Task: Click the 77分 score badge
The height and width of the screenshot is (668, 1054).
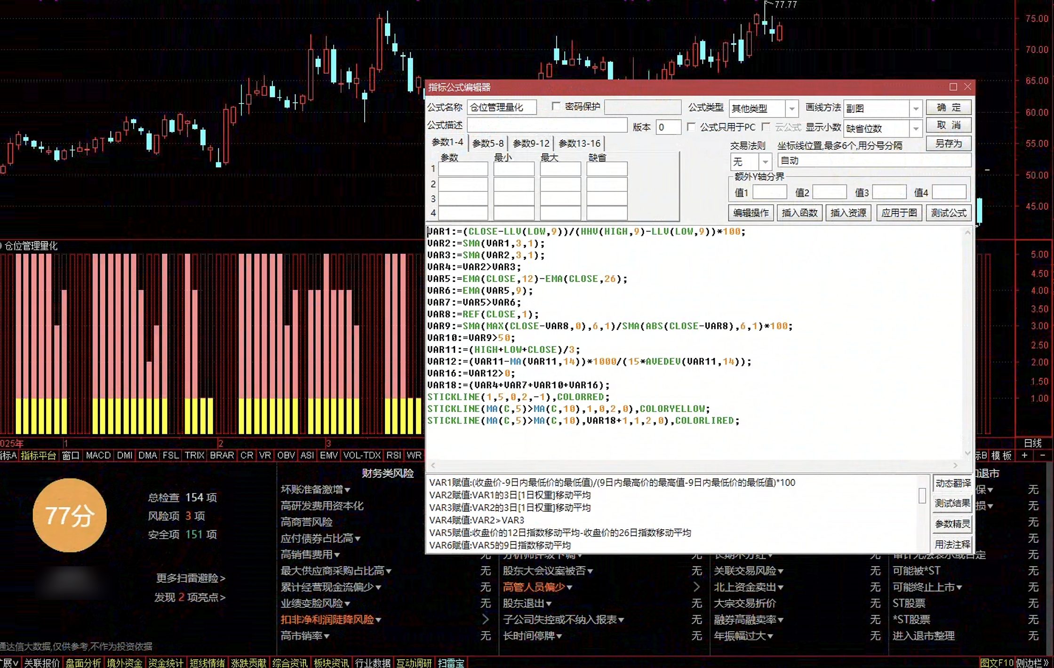Action: tap(70, 515)
